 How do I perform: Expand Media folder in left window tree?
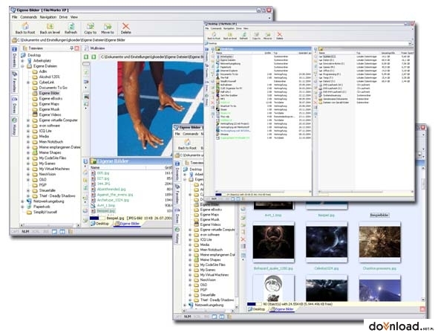click(28, 137)
